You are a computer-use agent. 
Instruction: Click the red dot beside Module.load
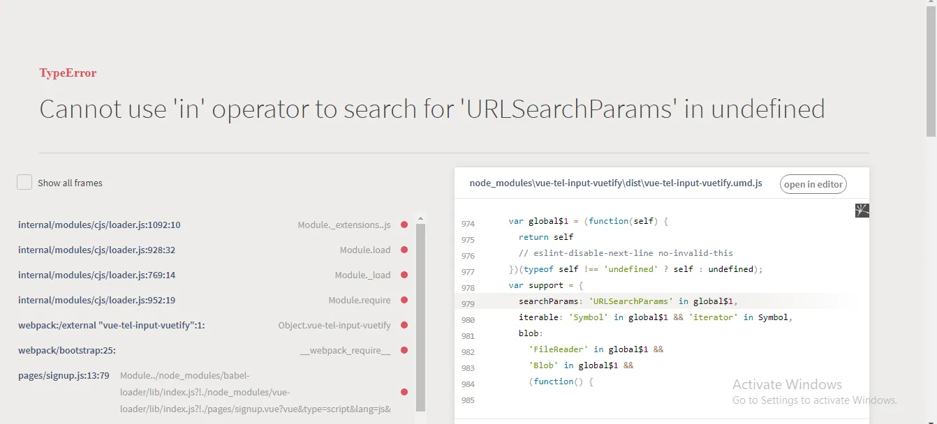pos(404,250)
